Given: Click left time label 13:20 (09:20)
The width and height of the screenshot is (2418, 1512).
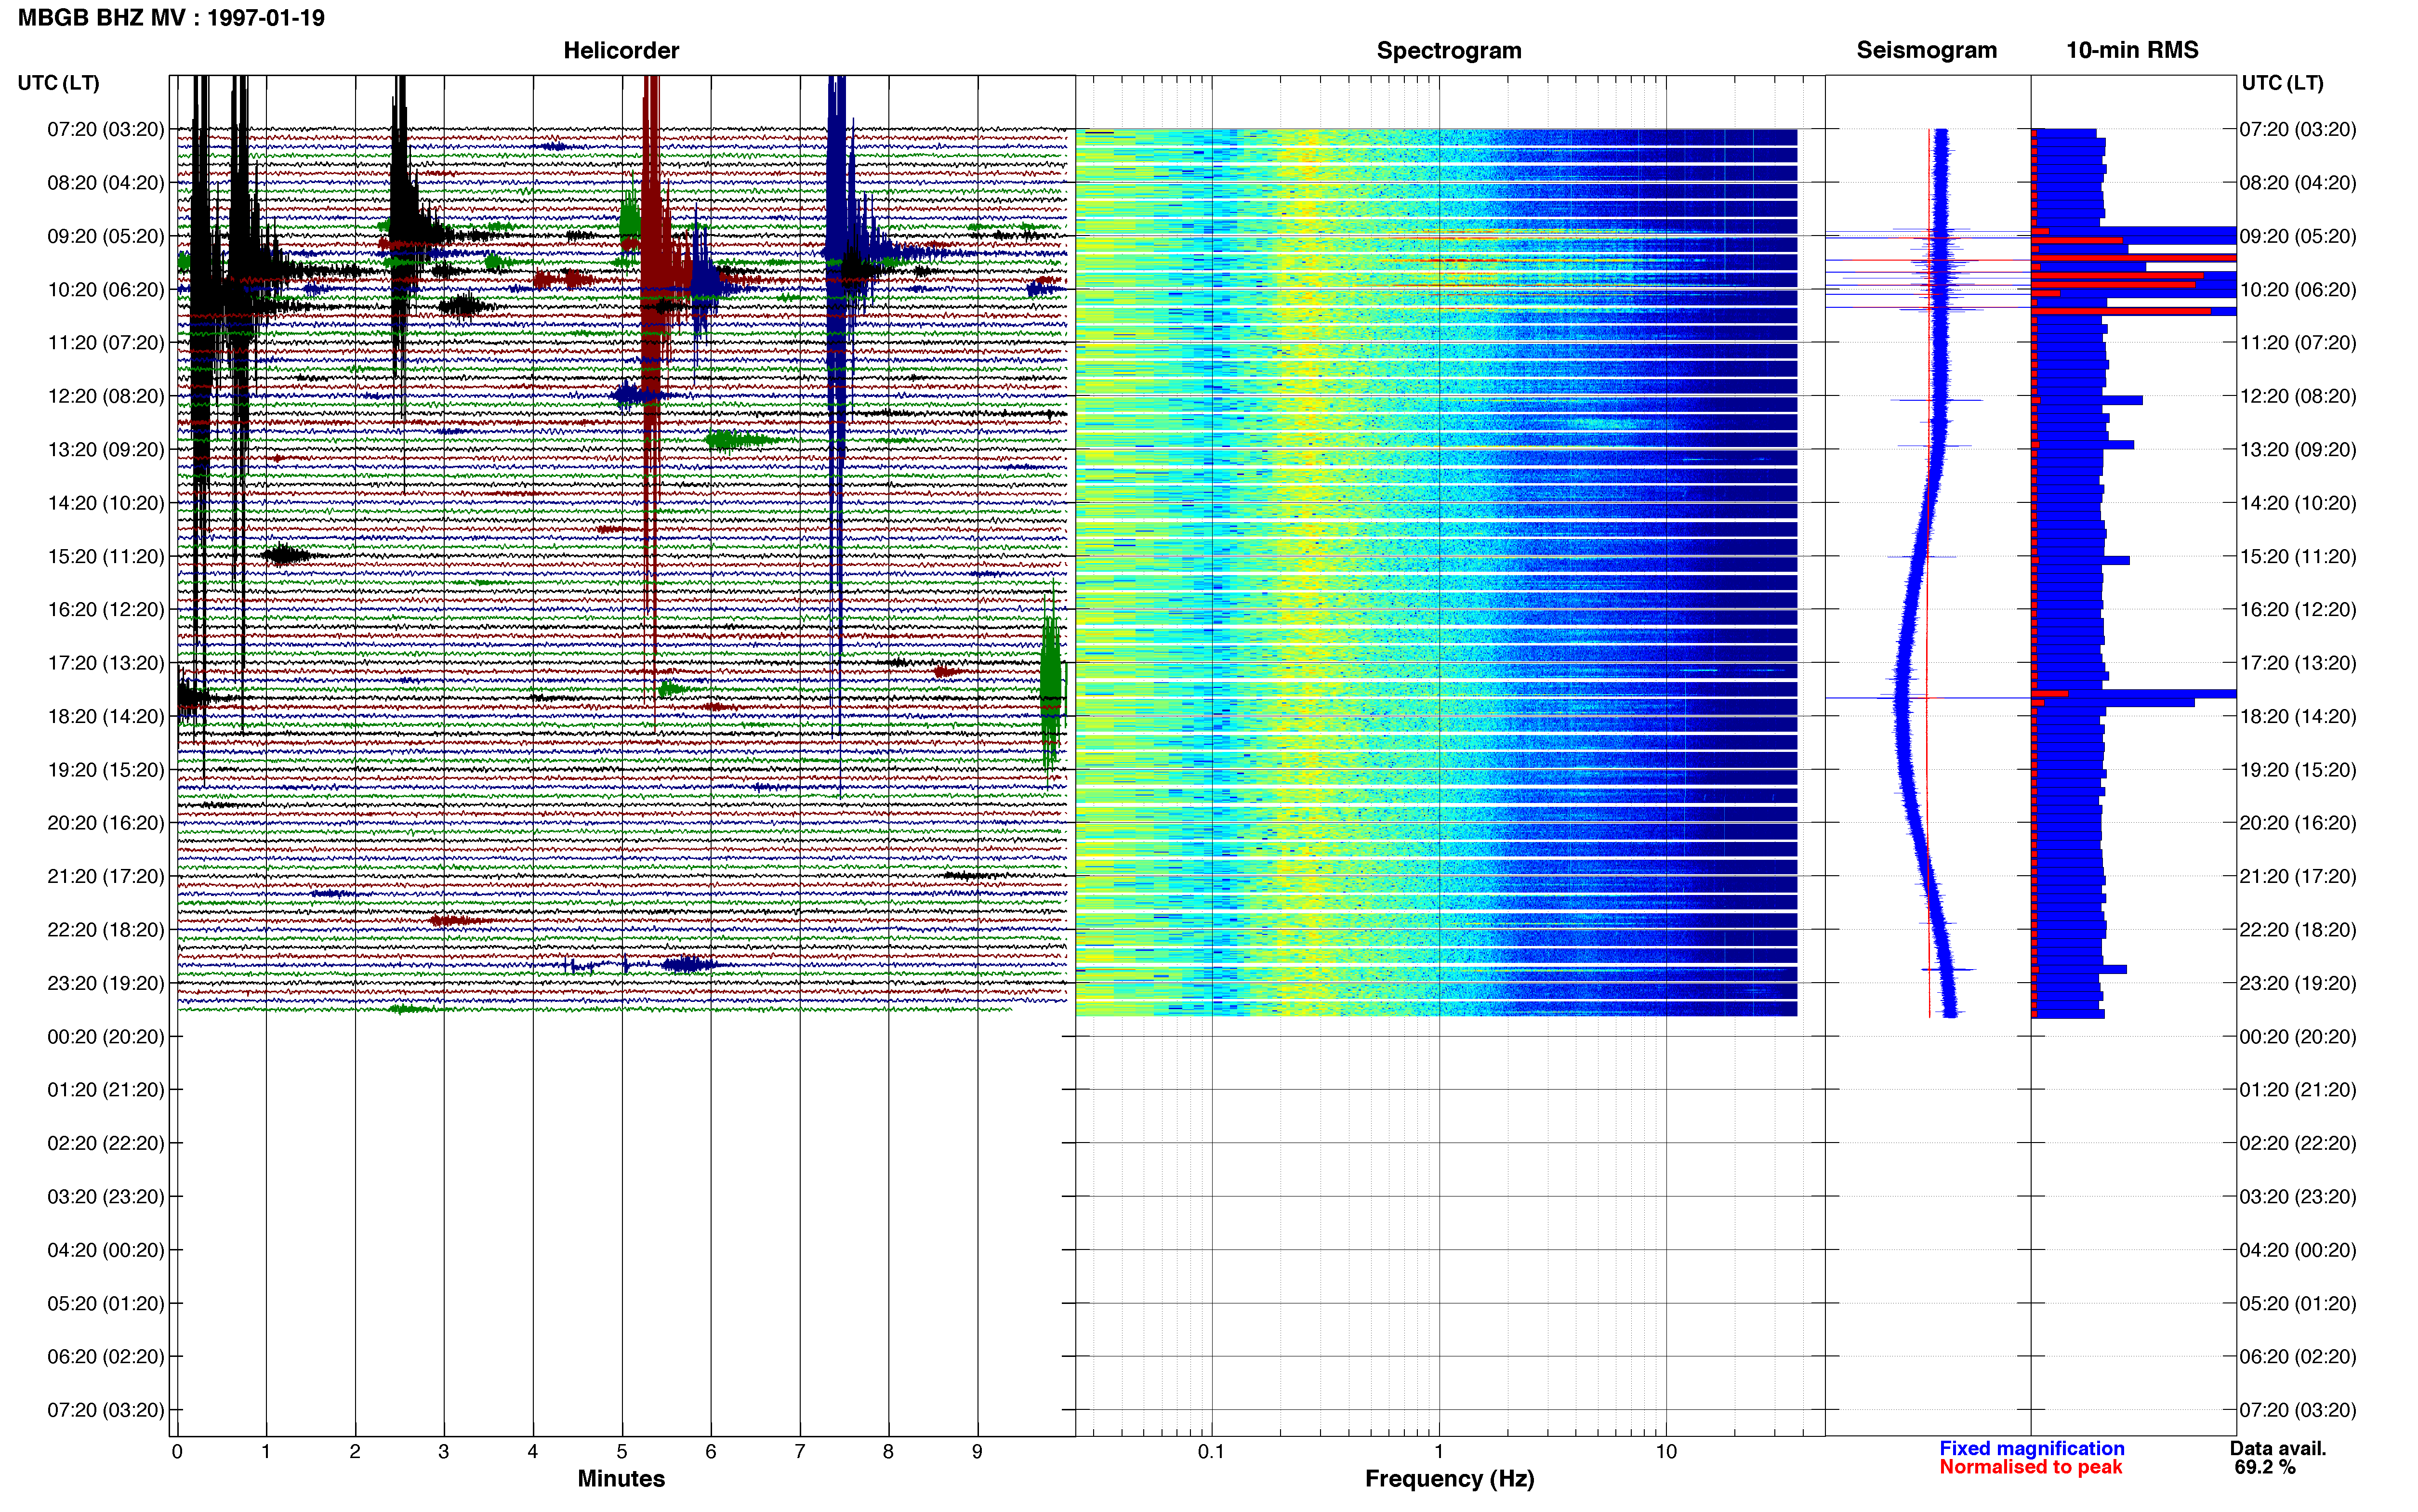Looking at the screenshot, I should [x=106, y=449].
